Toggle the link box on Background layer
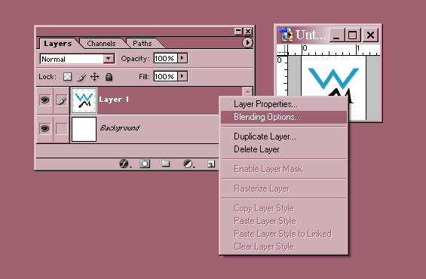The height and width of the screenshot is (279, 426). (x=62, y=128)
